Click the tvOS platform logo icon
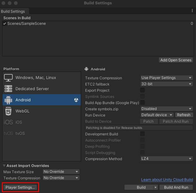Screen dimensions: 196x193 click(x=8, y=133)
